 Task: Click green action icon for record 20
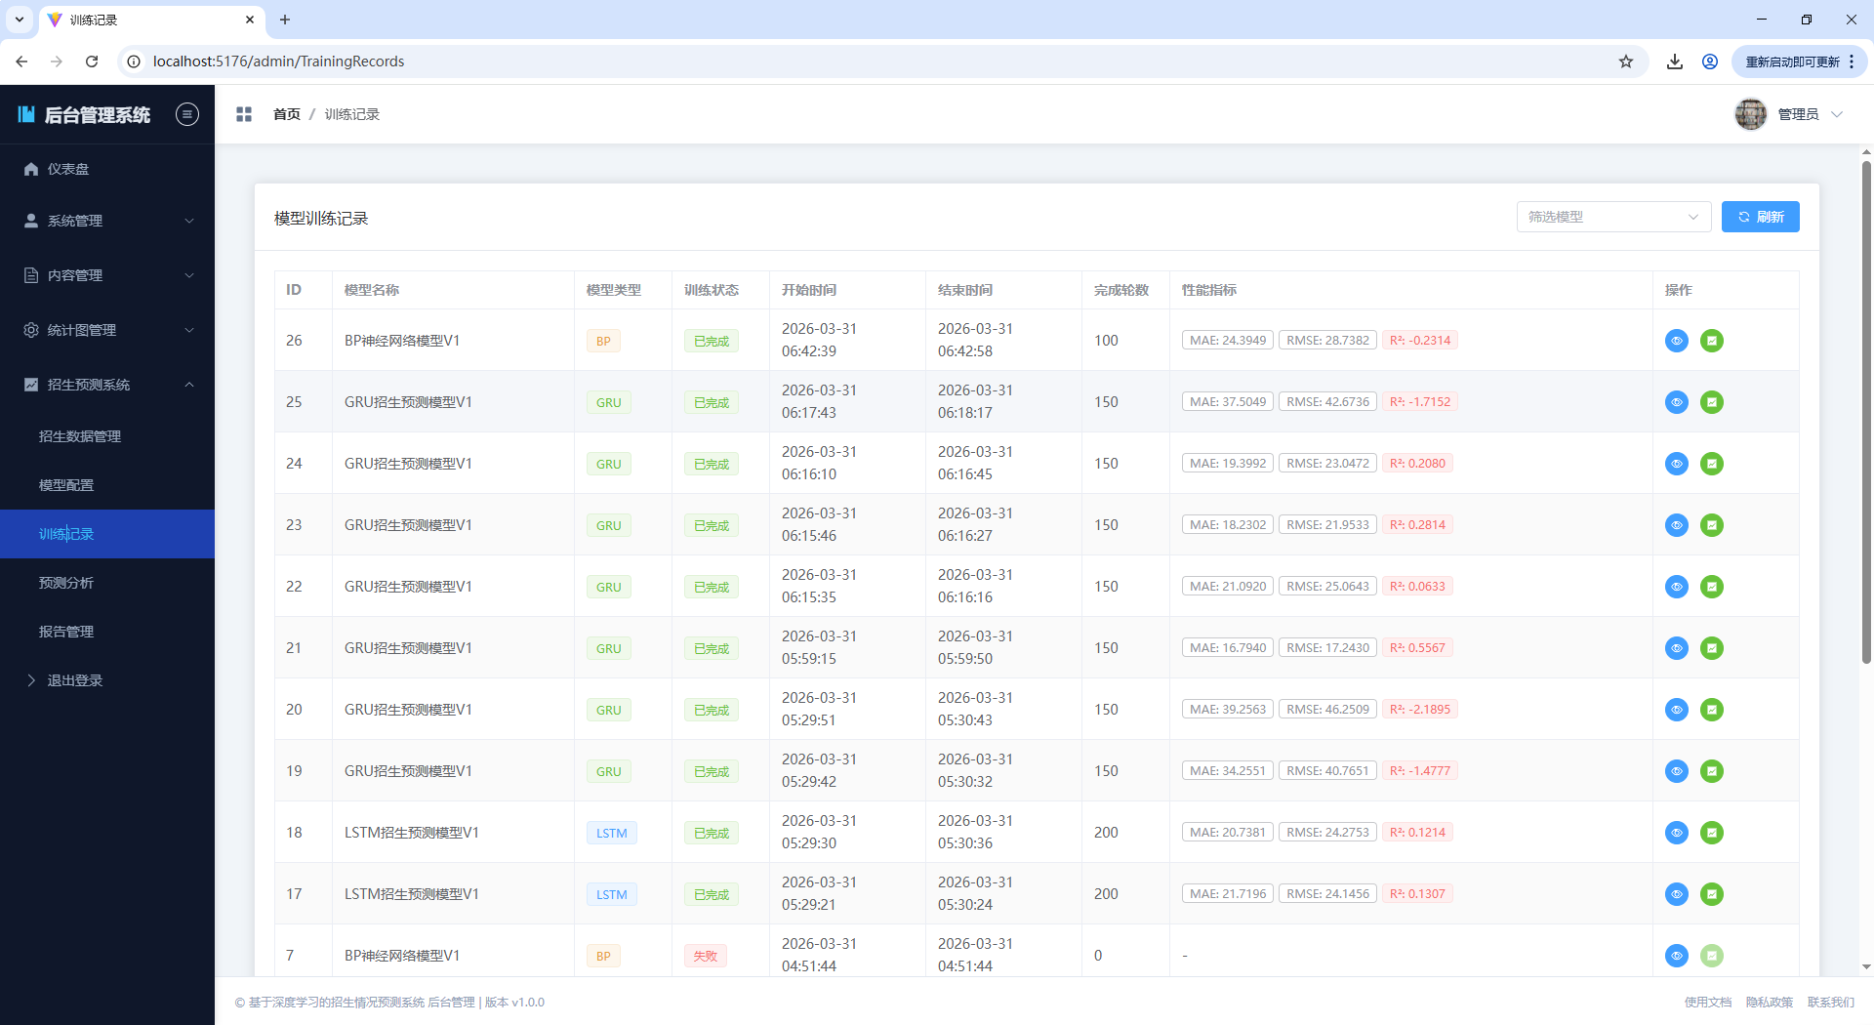click(1711, 710)
